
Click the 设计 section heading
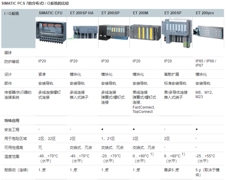click(x=8, y=53)
